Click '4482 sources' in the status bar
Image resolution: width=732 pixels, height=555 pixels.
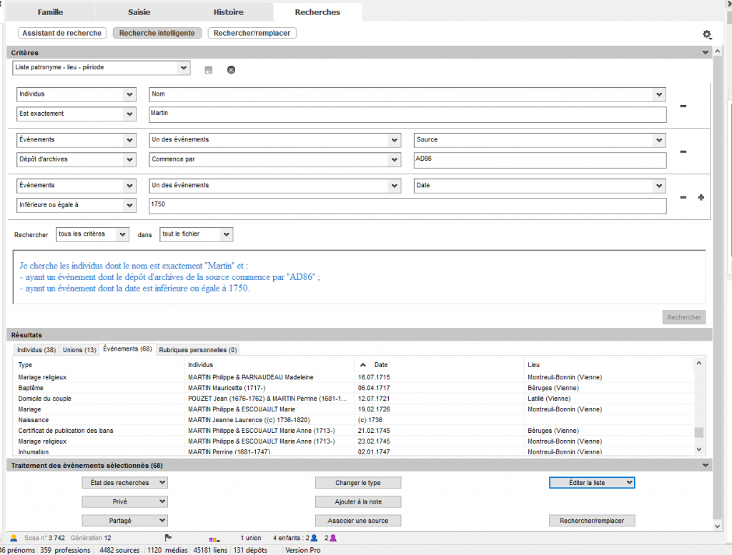(x=119, y=550)
